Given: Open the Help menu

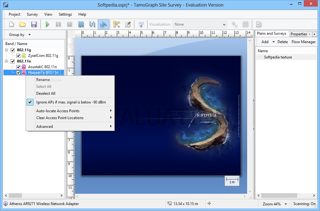Looking at the screenshot, I should pos(82,14).
